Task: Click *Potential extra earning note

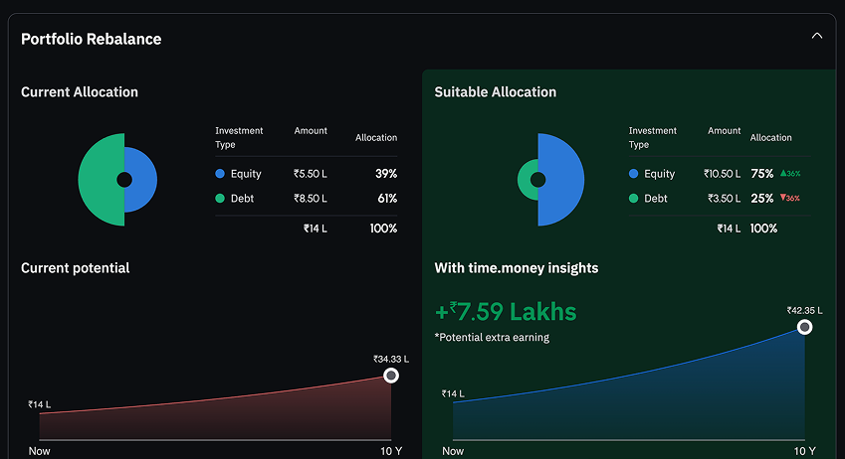Action: coord(492,338)
